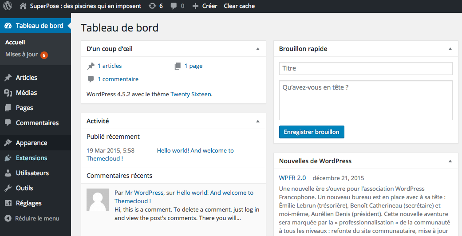Click the bubble icon beside 1 commentaire

91,79
